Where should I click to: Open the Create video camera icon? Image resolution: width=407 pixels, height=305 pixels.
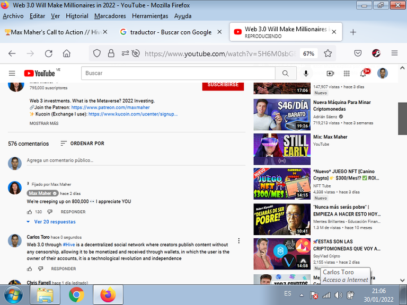[x=330, y=74]
